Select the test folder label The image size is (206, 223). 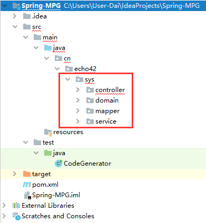pyautogui.click(x=48, y=143)
